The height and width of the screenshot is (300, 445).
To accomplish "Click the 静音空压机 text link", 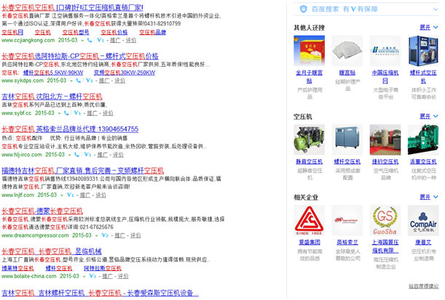I will (309, 162).
